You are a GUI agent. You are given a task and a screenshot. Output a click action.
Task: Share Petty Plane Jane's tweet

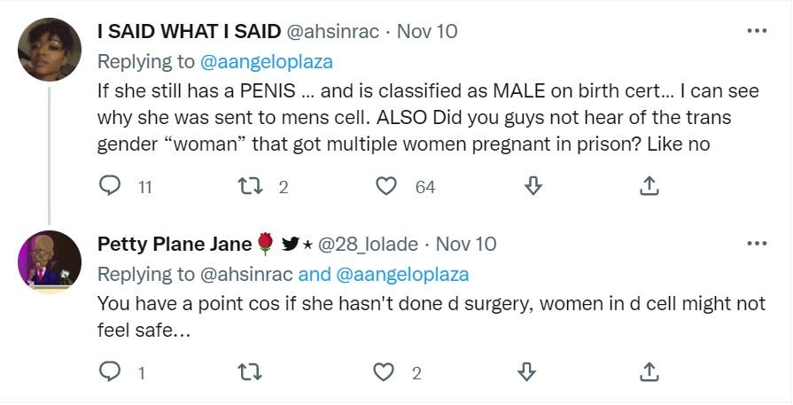click(649, 372)
